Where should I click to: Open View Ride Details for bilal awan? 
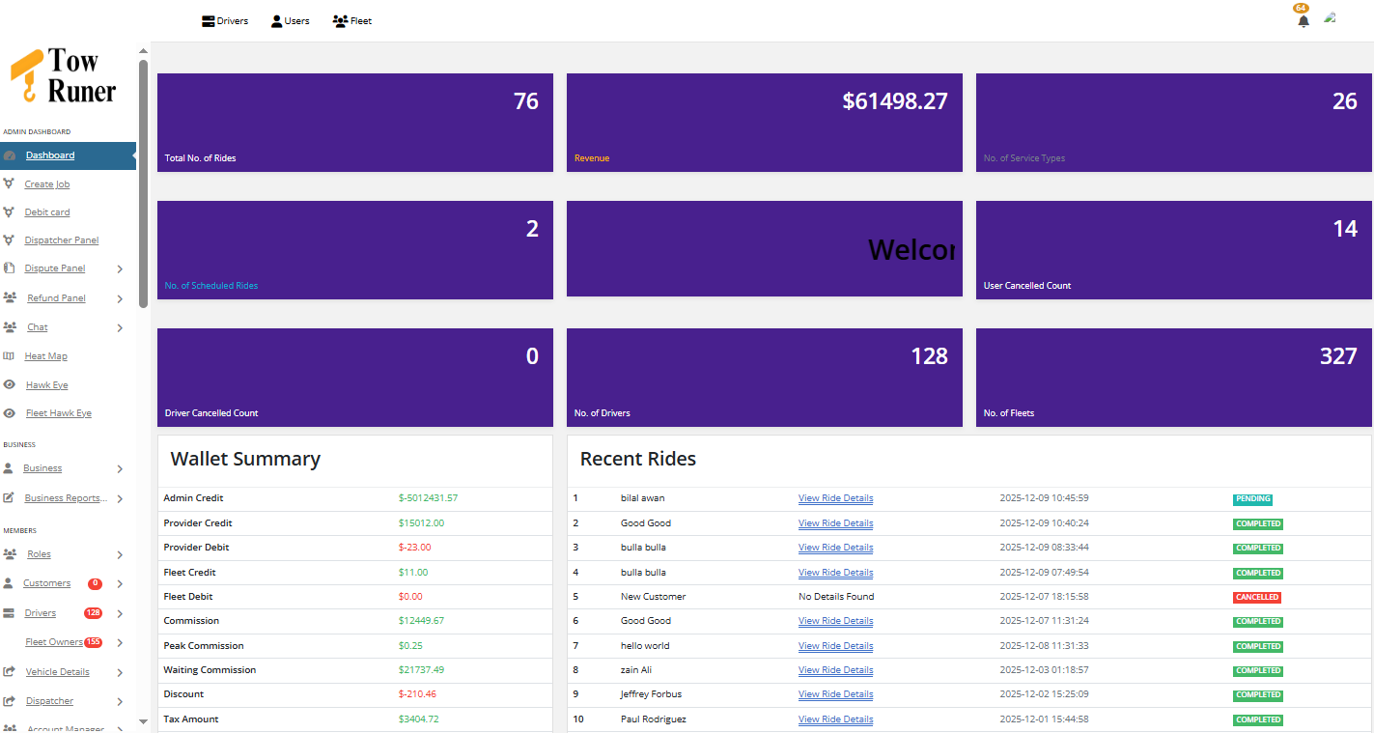tap(834, 498)
